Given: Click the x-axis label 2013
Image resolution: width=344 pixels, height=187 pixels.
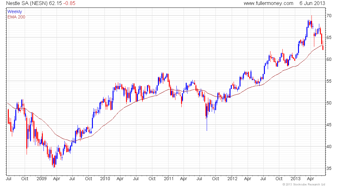Looking at the screenshot, I should coord(296,179).
